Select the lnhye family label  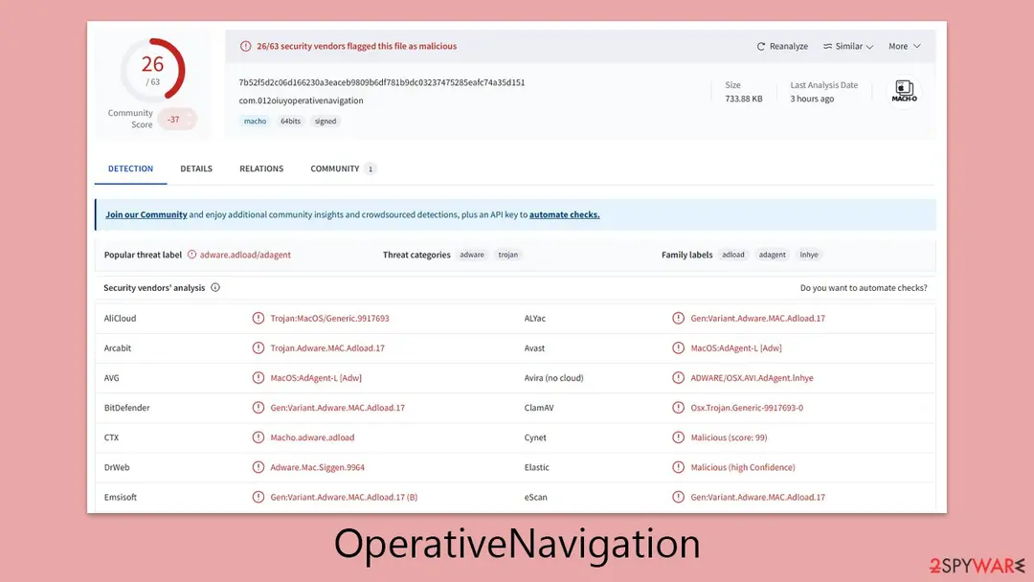[809, 255]
